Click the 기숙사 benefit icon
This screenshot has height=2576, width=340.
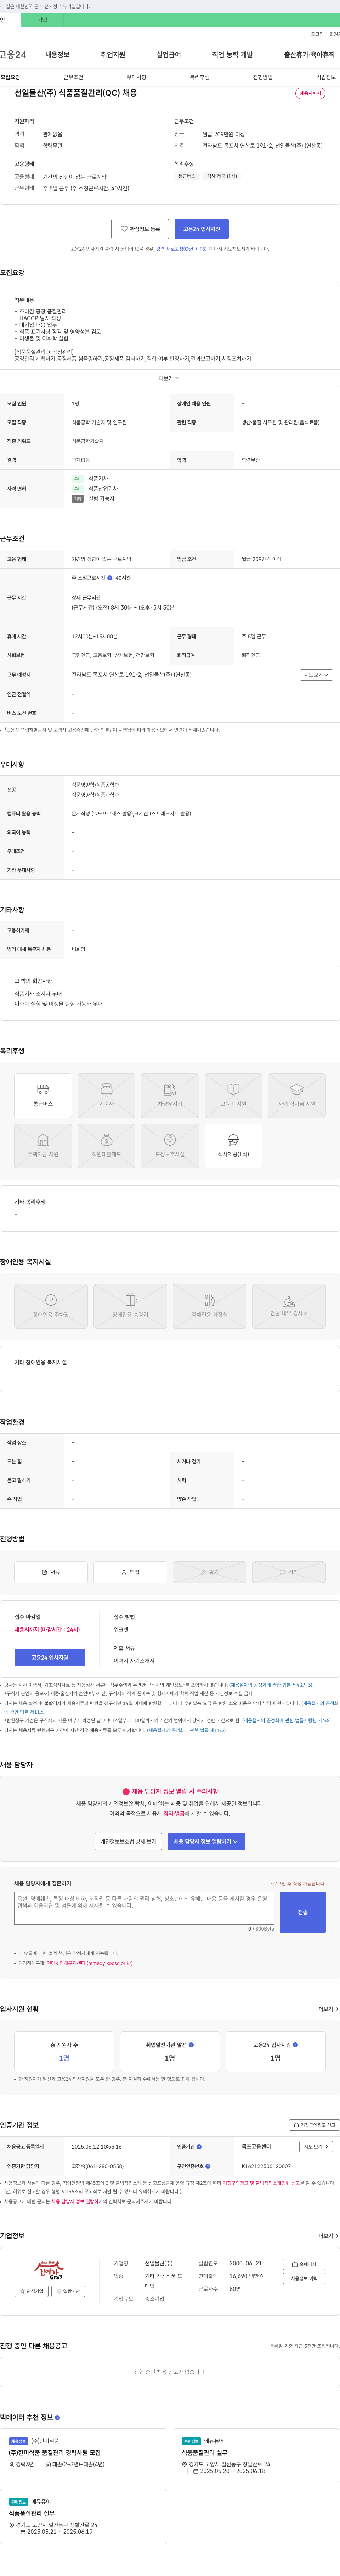pos(107,1096)
